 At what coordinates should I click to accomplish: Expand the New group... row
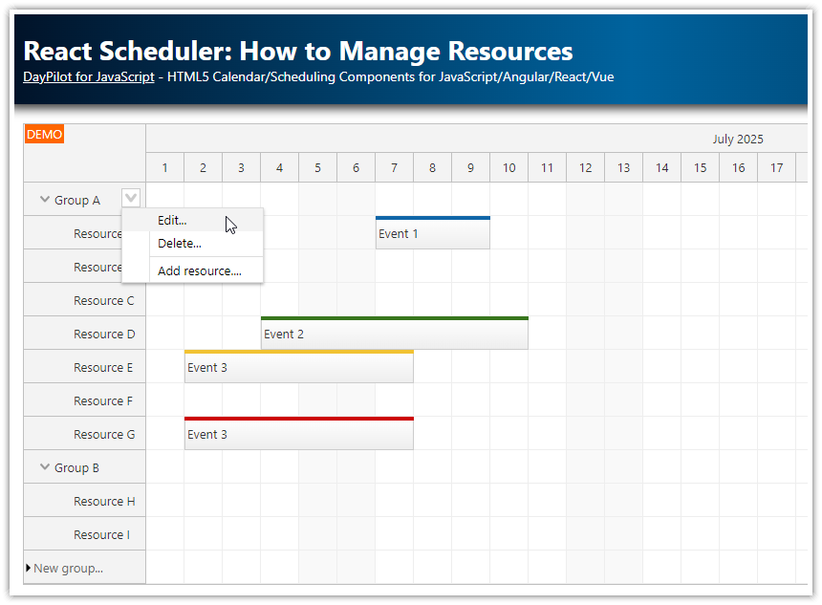(29, 567)
